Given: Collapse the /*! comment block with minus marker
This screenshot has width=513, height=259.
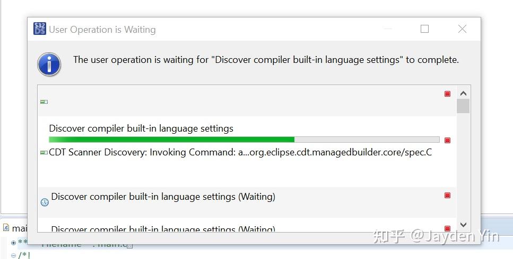Looking at the screenshot, I should coord(13,255).
